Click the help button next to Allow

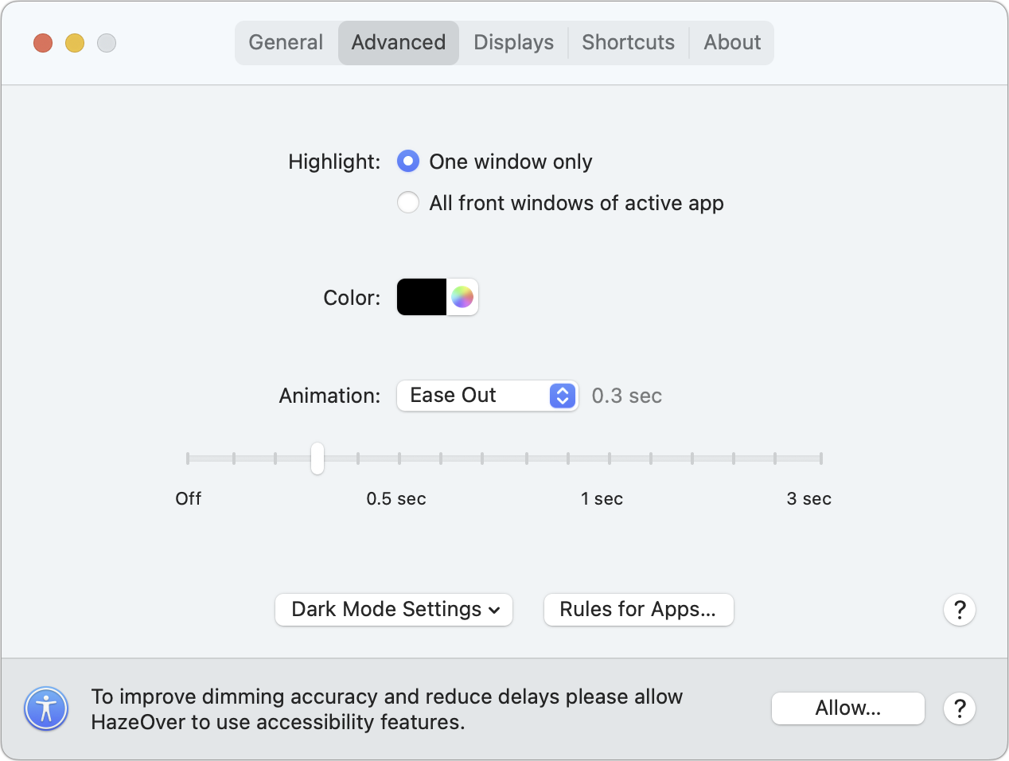click(960, 708)
